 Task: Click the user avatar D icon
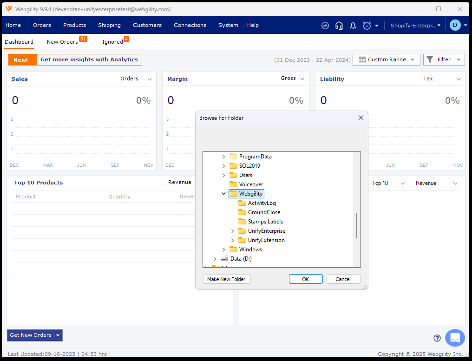point(455,25)
